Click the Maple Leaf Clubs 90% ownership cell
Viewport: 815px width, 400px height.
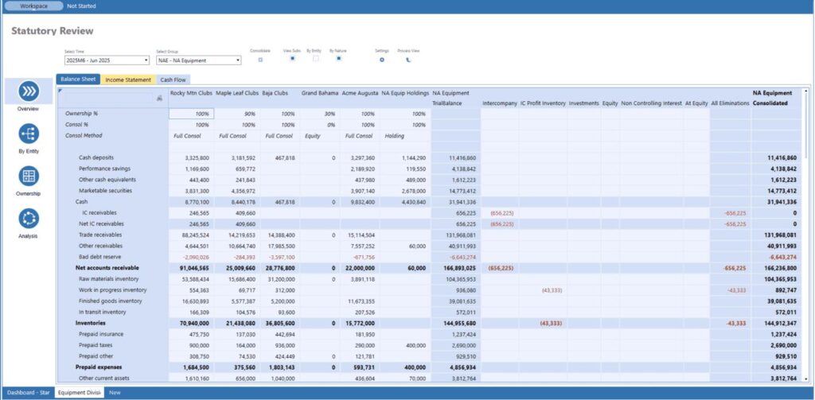[237, 114]
